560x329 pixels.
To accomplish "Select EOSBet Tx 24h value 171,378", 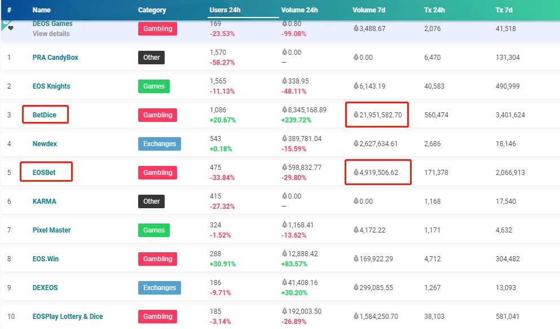I will pyautogui.click(x=436, y=173).
